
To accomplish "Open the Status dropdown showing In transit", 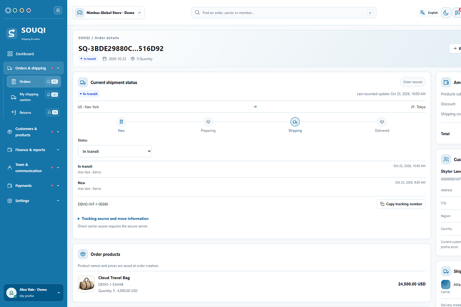I will (115, 151).
